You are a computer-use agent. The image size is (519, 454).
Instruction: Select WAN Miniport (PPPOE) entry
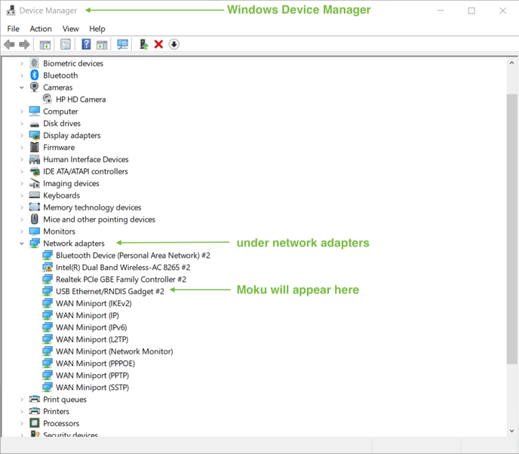point(95,364)
